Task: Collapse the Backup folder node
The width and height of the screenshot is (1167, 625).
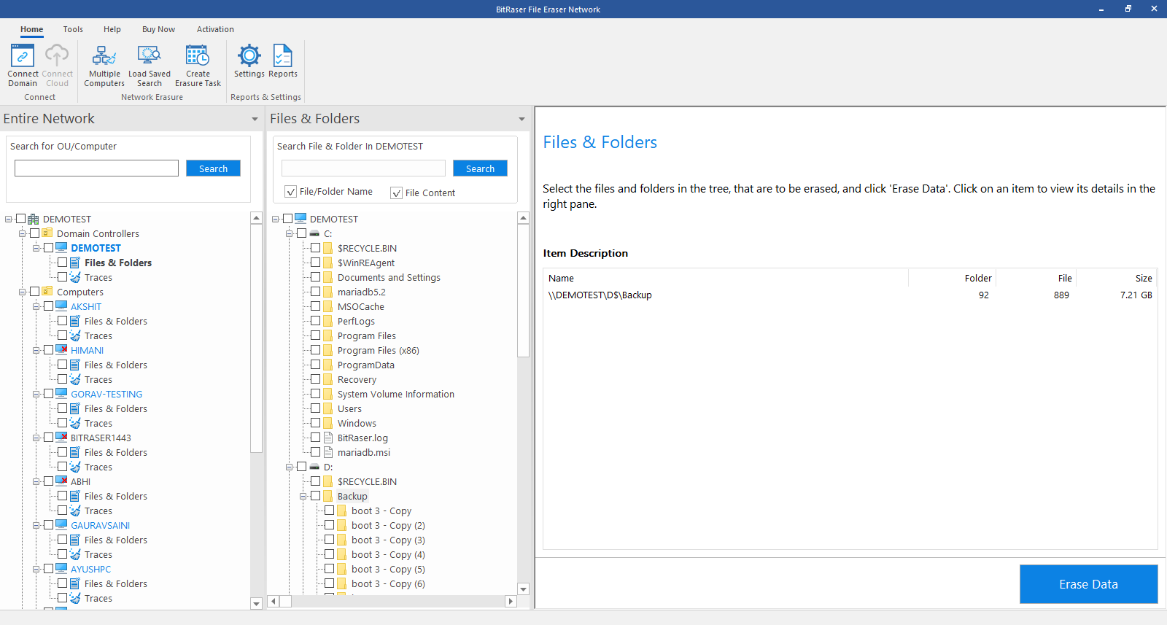Action: [303, 496]
